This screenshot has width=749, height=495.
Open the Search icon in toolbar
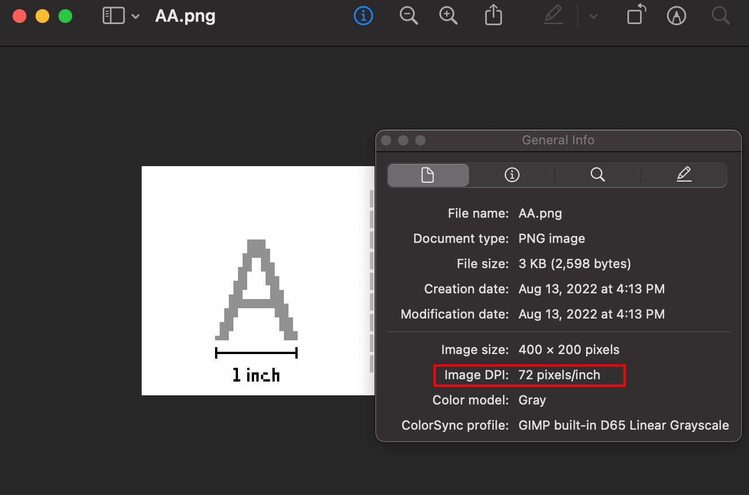(720, 15)
